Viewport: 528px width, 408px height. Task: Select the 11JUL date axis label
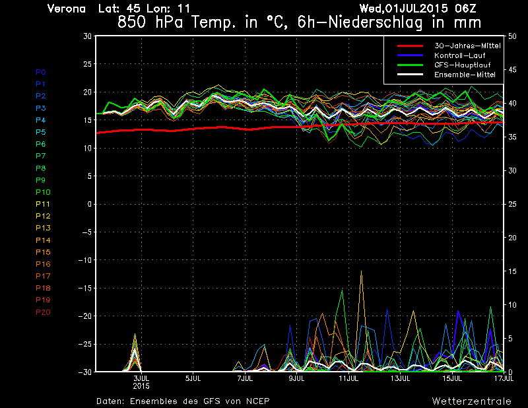[x=348, y=379]
